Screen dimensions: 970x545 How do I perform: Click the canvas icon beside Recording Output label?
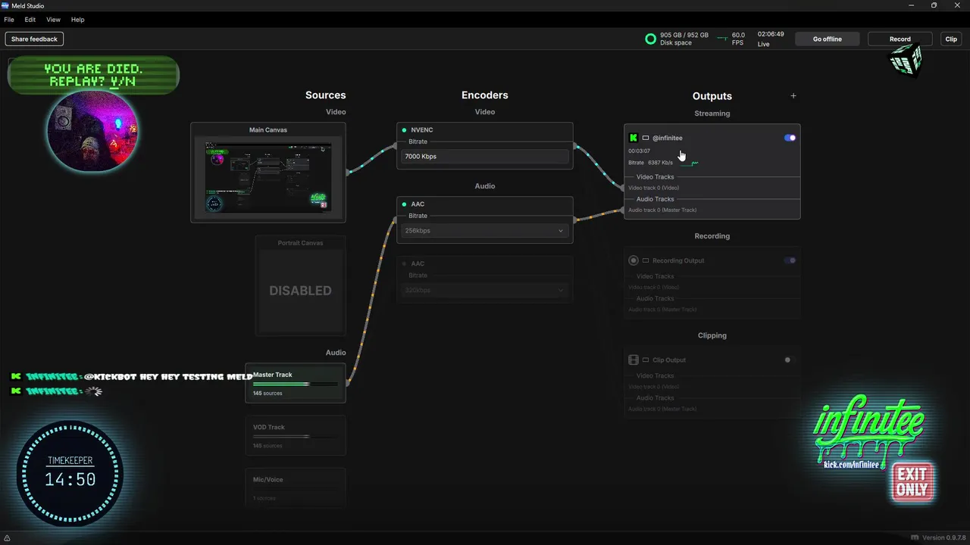pyautogui.click(x=646, y=260)
